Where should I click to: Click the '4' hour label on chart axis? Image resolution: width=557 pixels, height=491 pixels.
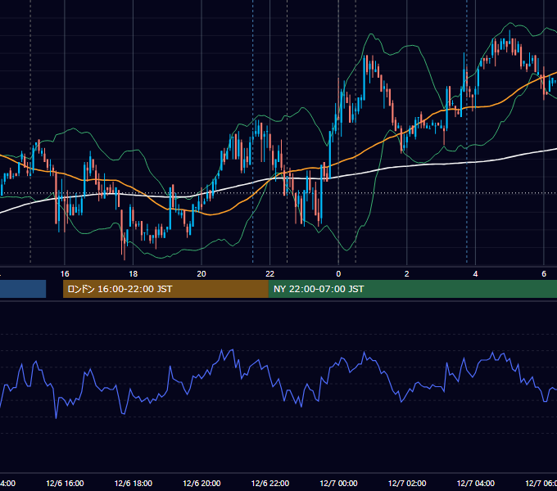[475, 273]
